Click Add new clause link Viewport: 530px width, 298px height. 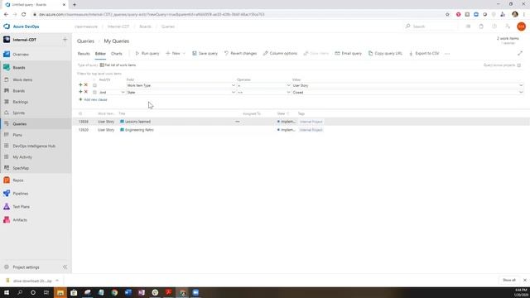tap(93, 99)
